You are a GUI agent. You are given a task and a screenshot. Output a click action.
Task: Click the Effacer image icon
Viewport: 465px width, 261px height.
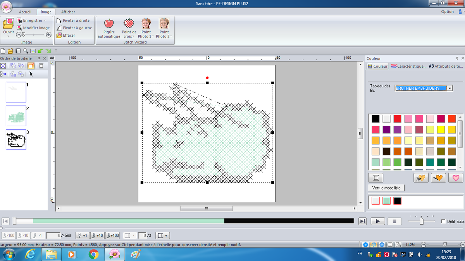tap(59, 35)
